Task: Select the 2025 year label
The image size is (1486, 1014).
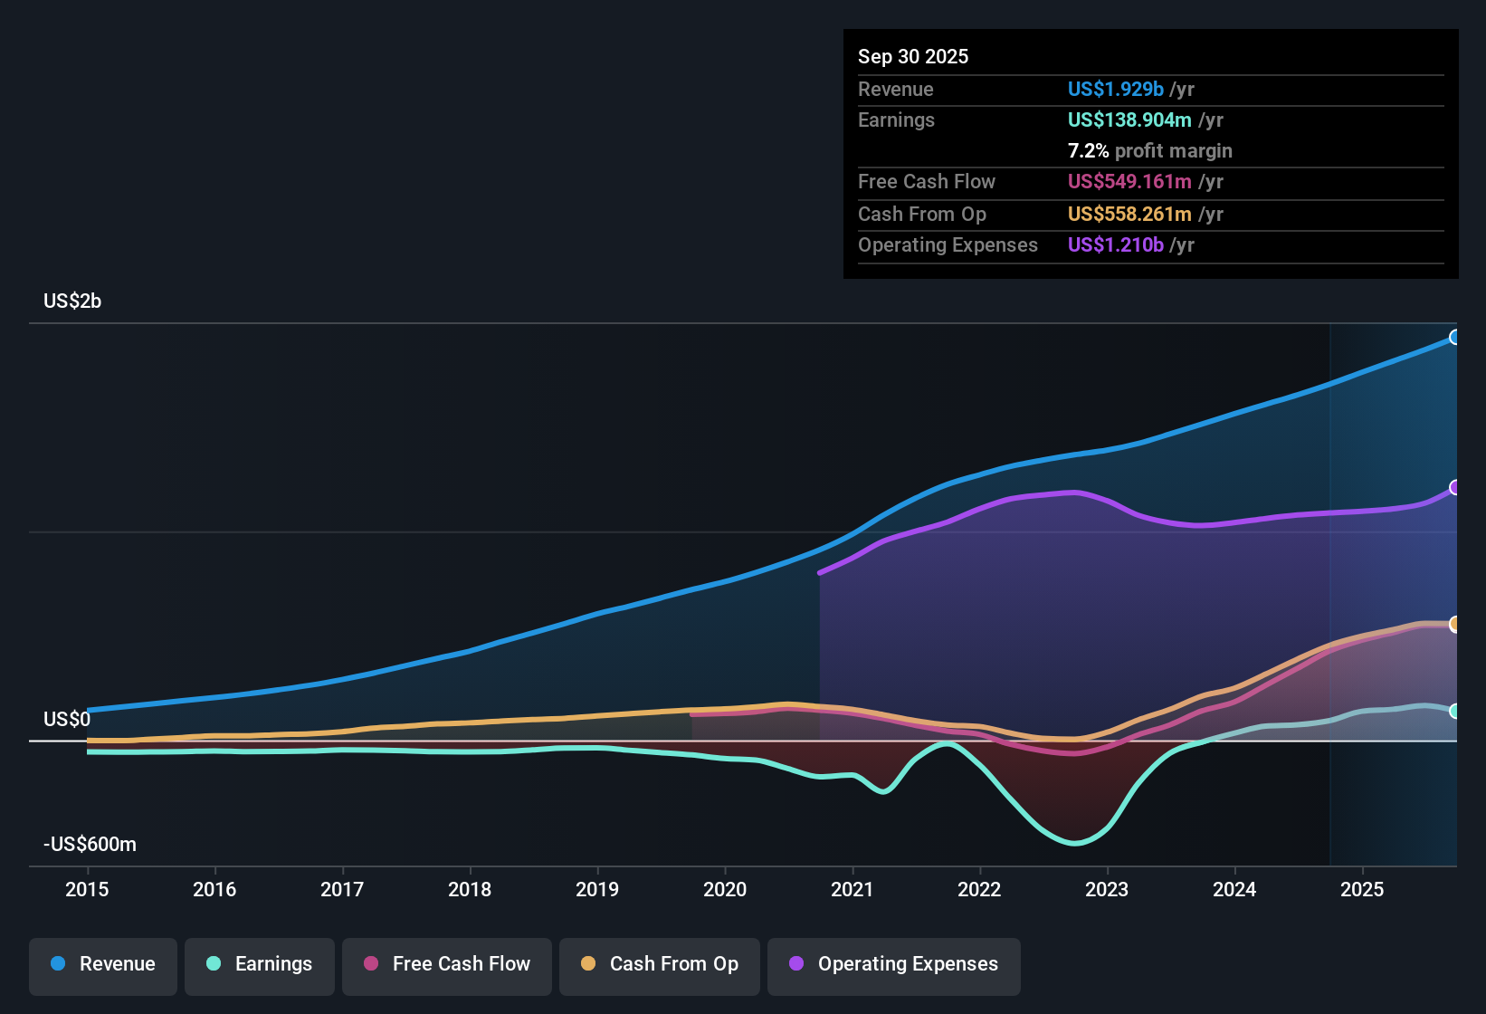Action: click(x=1363, y=890)
